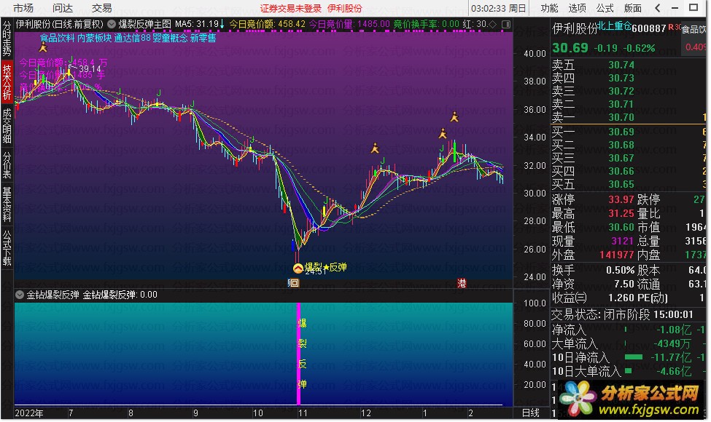The height and width of the screenshot is (422, 711).
Task: Toggle the side panel icon in the chart header
Action: pyautogui.click(x=507, y=24)
